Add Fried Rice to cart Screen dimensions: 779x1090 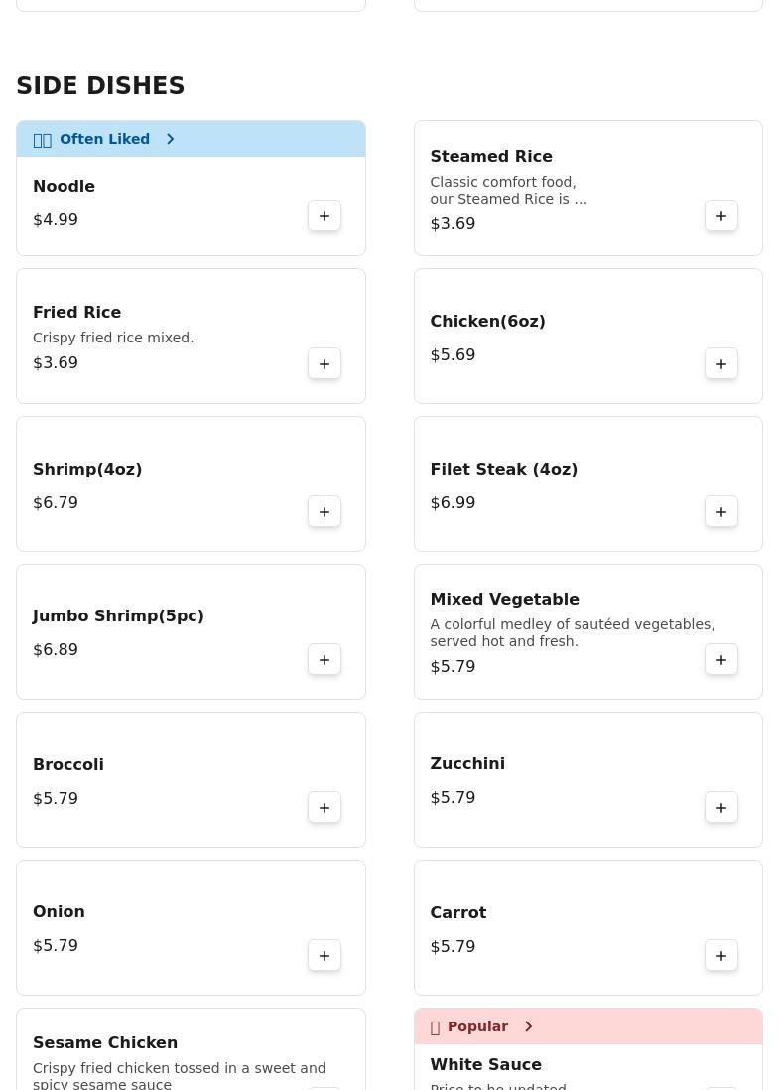pos(325,364)
